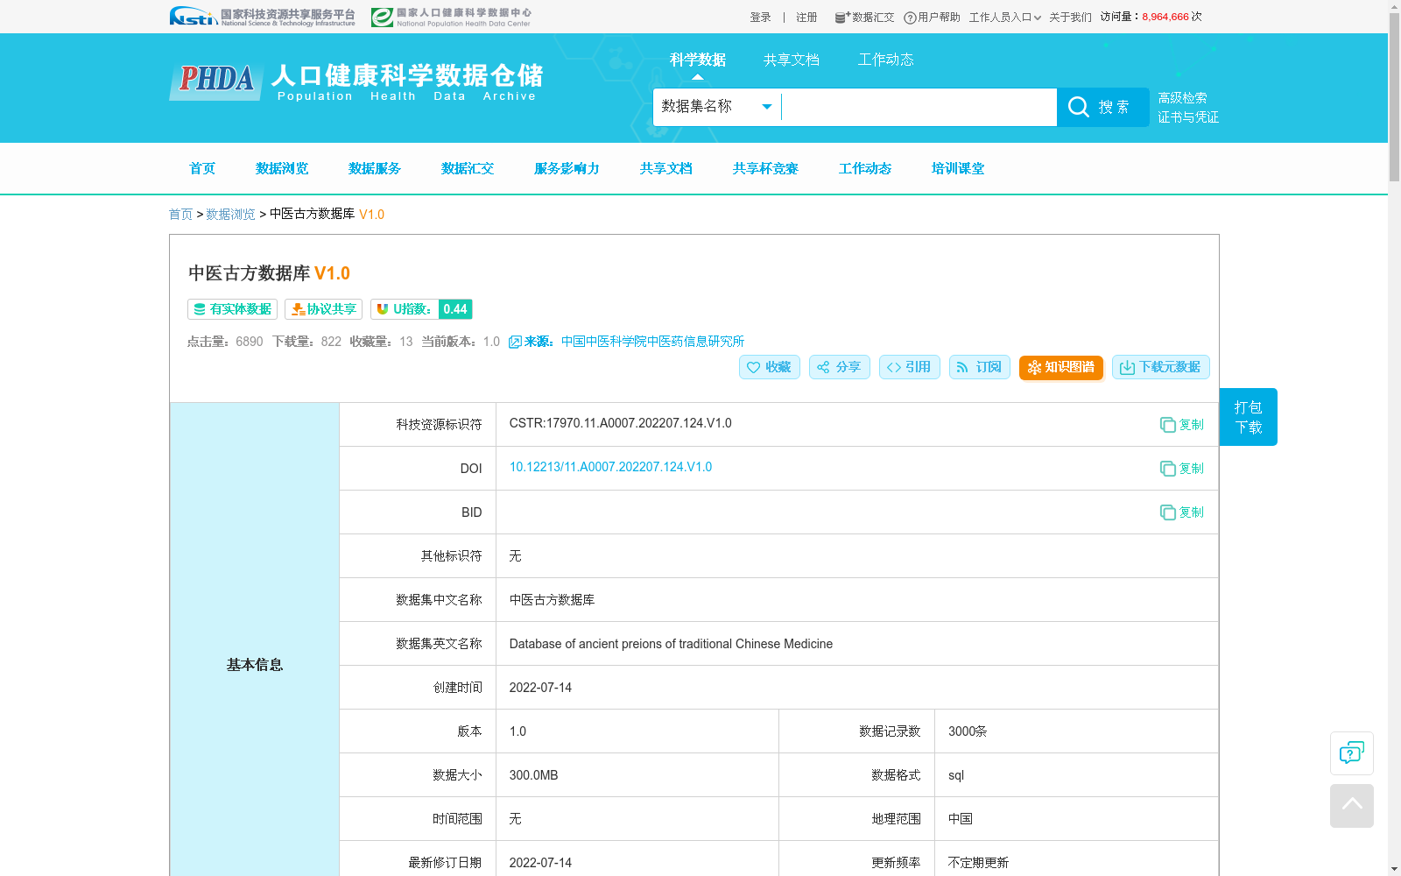Open the 知识图谱 knowledge graph
The image size is (1401, 876).
[1060, 367]
